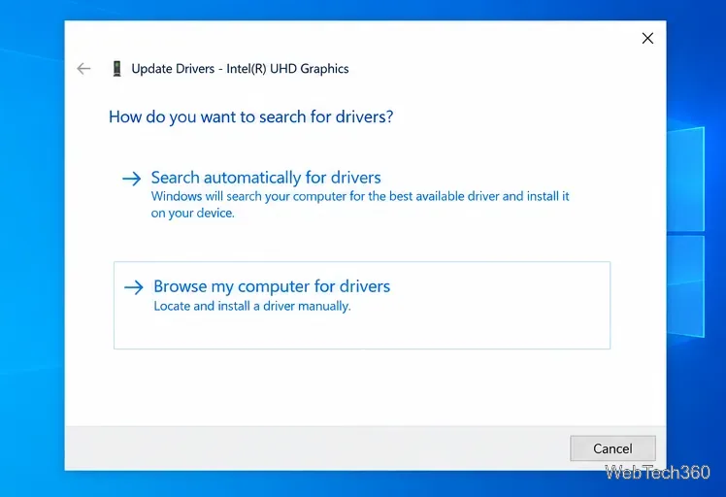The height and width of the screenshot is (497, 726).
Task: Click the device icon beside Update Drivers title
Action: click(116, 69)
